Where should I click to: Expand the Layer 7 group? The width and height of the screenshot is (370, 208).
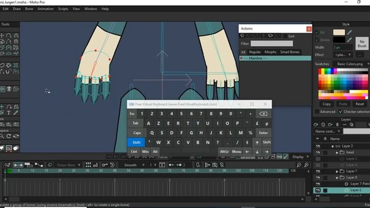[x=337, y=171]
